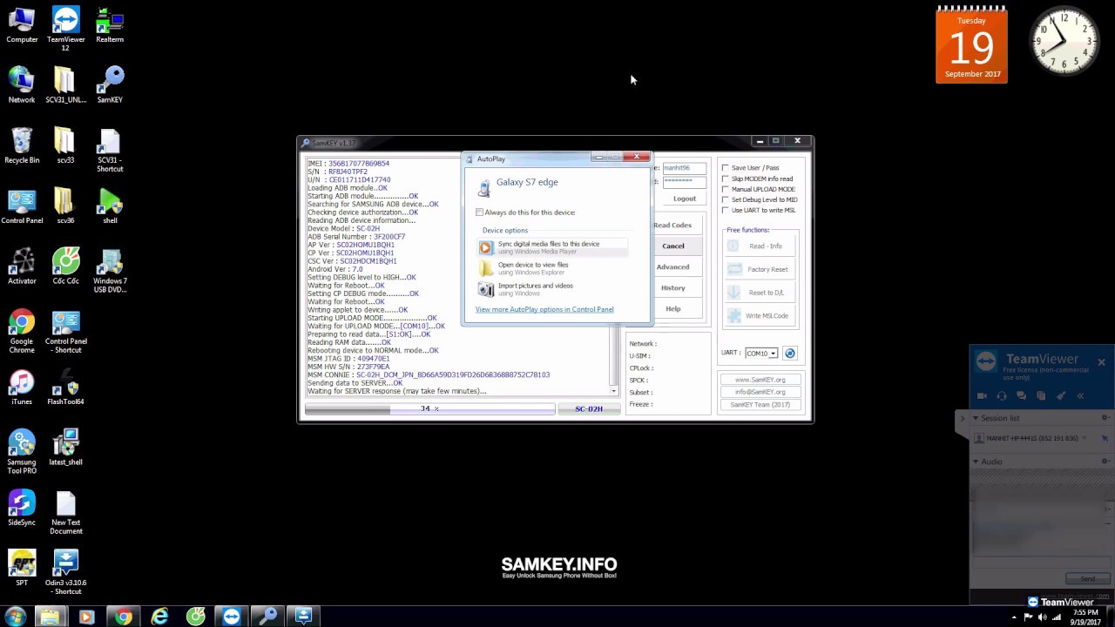Open the Cốc Cốc browser desktop icon
The width and height of the screenshot is (1115, 627).
point(65,266)
